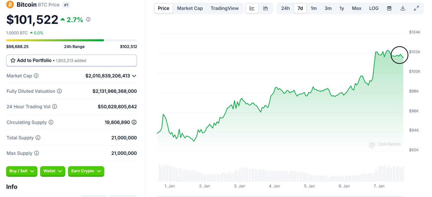Open info icon next to 2.7% change

tap(88, 19)
